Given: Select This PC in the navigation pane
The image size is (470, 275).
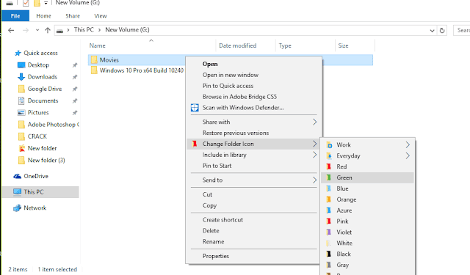Looking at the screenshot, I should click(x=40, y=192).
